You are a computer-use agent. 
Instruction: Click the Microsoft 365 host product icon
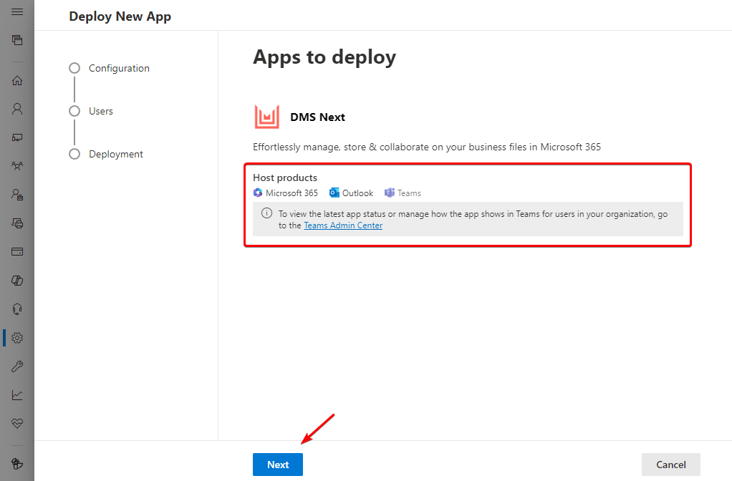pos(257,193)
